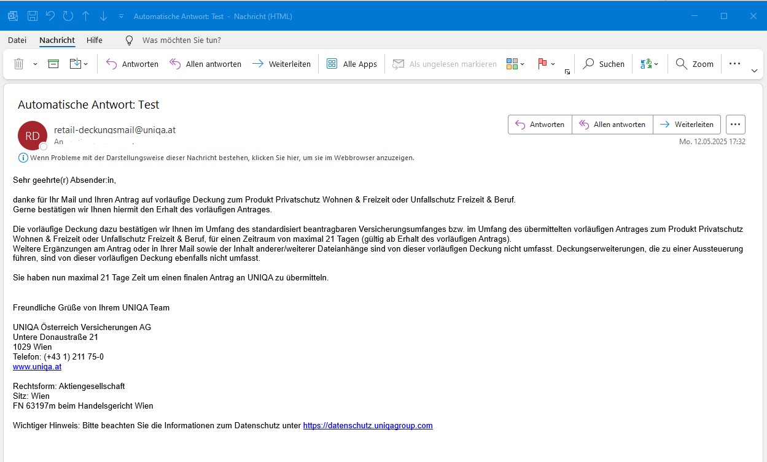The width and height of the screenshot is (767, 462).
Task: Click the Zoom button in ribbon
Action: click(x=695, y=64)
